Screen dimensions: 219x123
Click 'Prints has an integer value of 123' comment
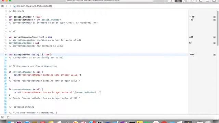[44, 98]
